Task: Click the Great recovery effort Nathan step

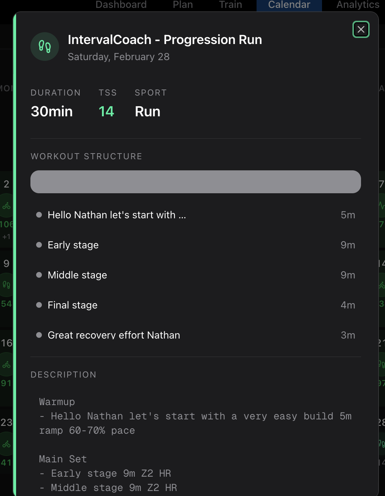Action: pyautogui.click(x=114, y=335)
